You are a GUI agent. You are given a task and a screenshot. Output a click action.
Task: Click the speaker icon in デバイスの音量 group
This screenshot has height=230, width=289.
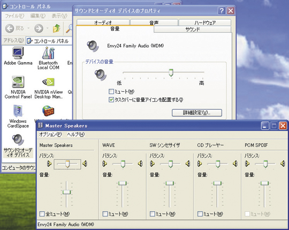pos(101,75)
